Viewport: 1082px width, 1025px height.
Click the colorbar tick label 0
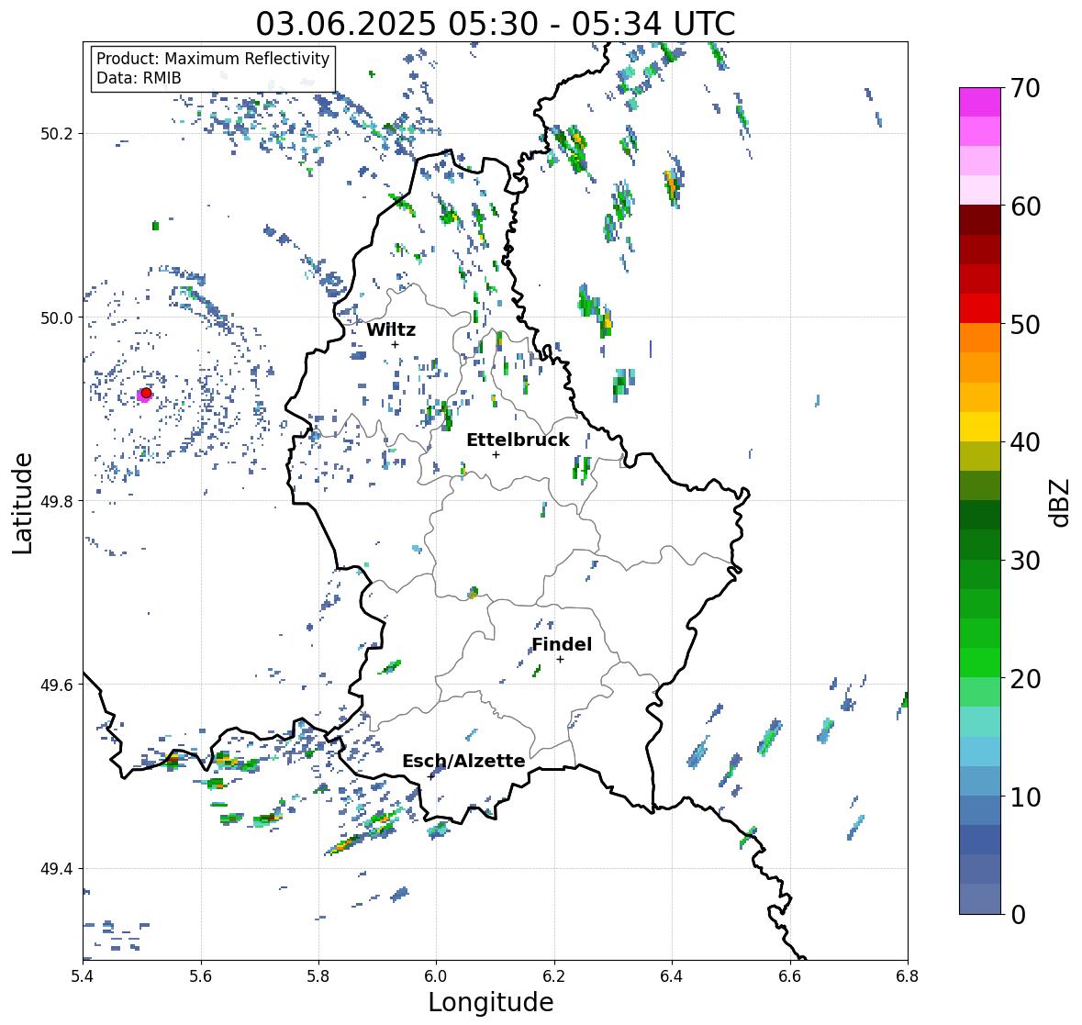tap(1018, 915)
